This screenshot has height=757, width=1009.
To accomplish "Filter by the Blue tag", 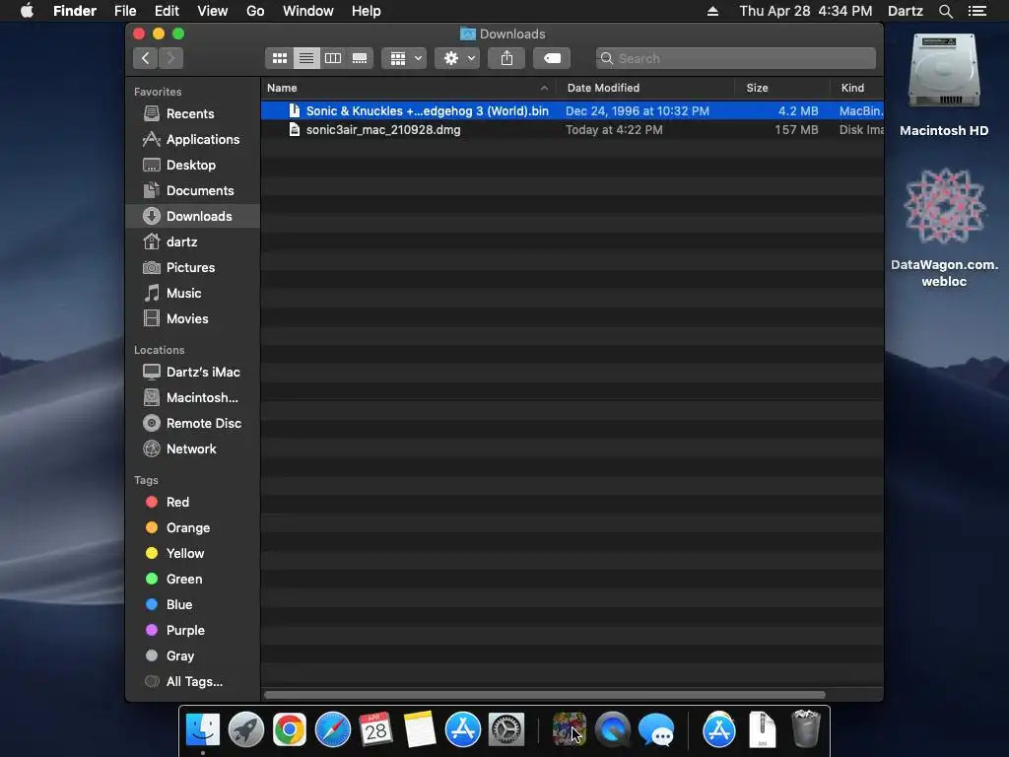I will click(x=192, y=605).
